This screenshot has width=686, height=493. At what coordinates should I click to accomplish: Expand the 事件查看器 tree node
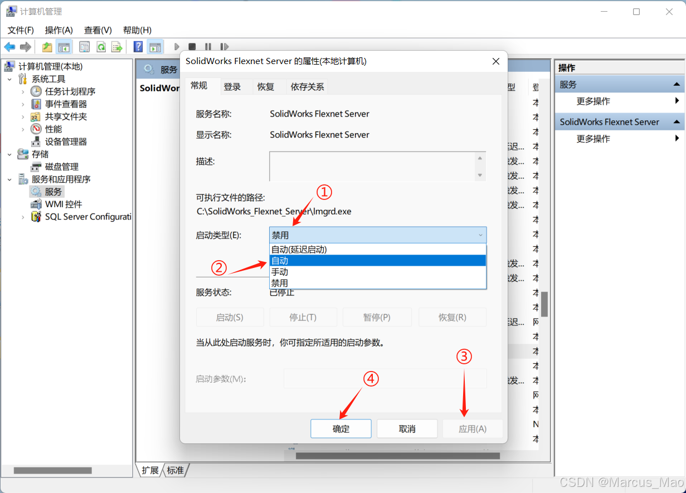[x=23, y=104]
